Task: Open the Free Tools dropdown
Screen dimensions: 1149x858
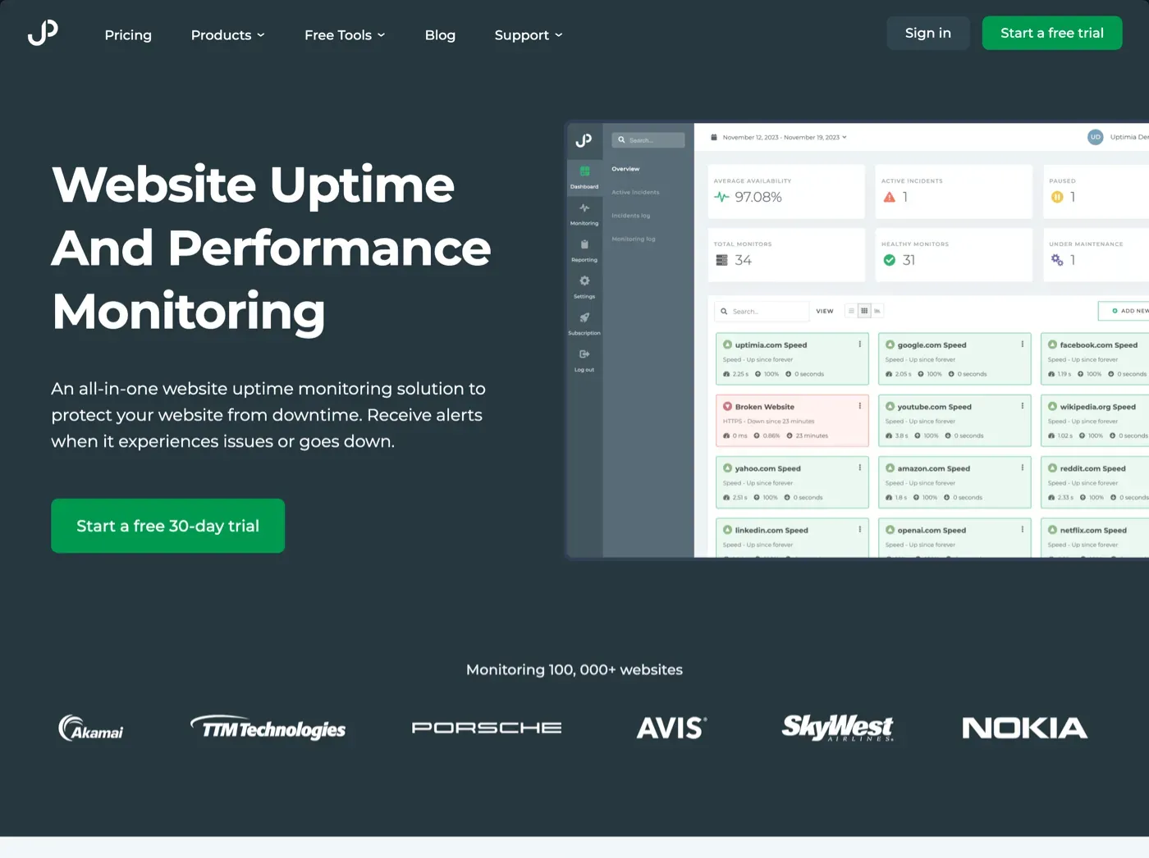Action: coord(344,34)
